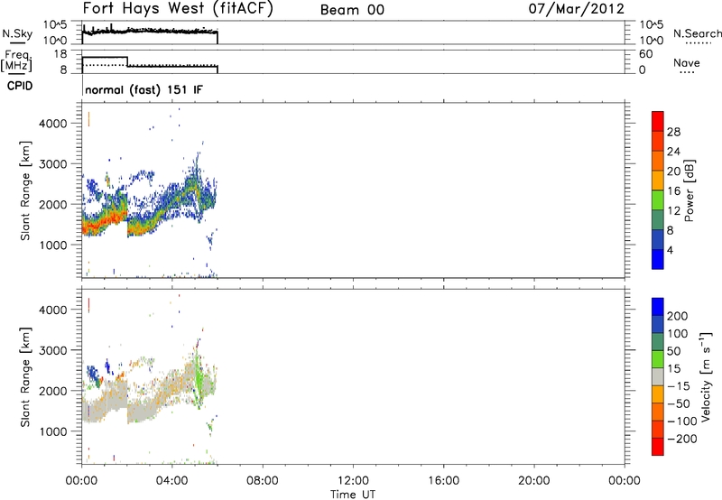Click the '1000' tick in velocity panel
Screen dimensions: 722x500
point(53,431)
